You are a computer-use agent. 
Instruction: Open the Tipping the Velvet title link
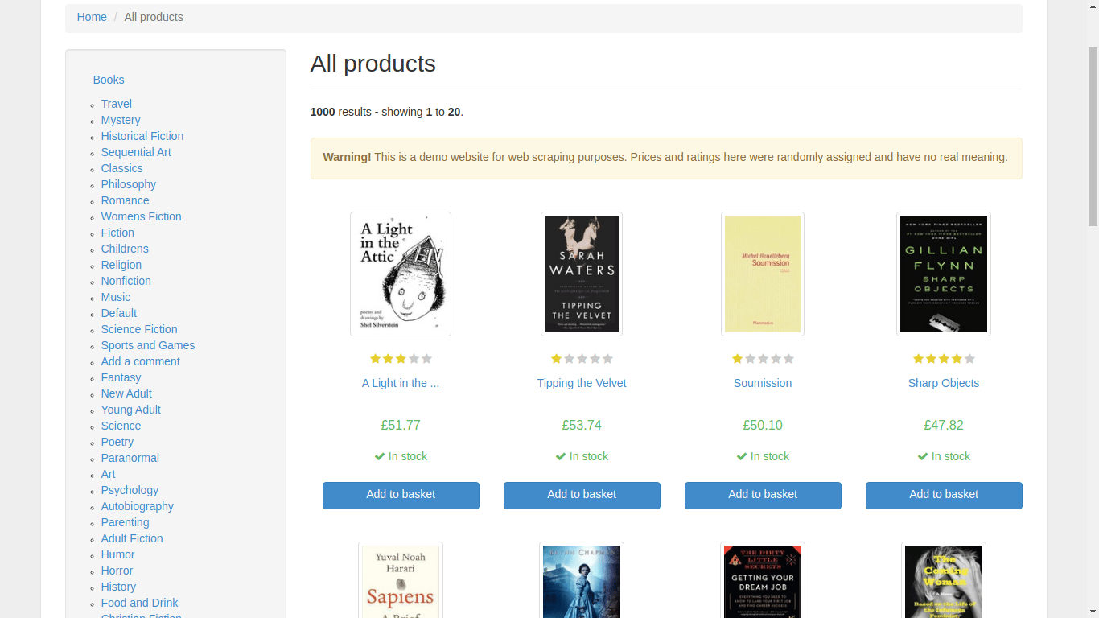click(582, 383)
